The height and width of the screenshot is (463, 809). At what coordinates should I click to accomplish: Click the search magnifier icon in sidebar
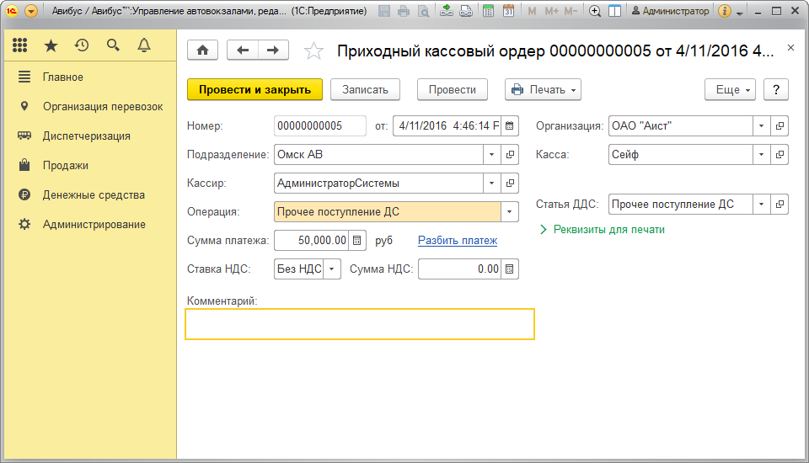point(113,45)
